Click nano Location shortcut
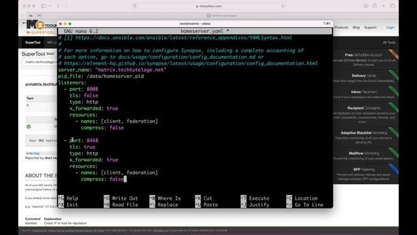The height and width of the screenshot is (235, 417). [302, 198]
